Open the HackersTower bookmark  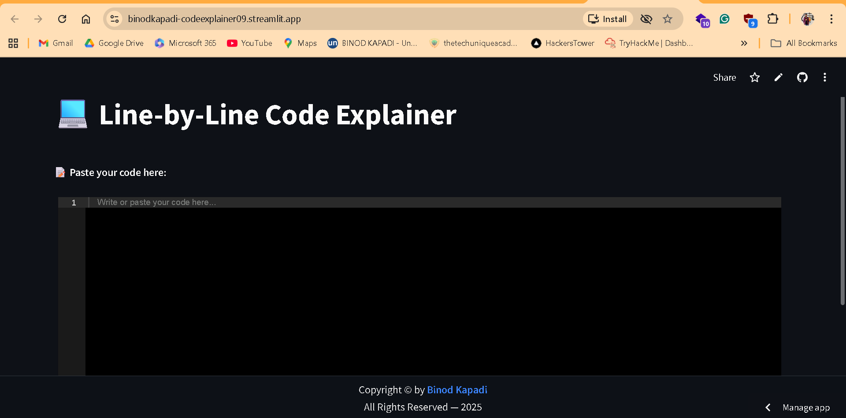562,43
